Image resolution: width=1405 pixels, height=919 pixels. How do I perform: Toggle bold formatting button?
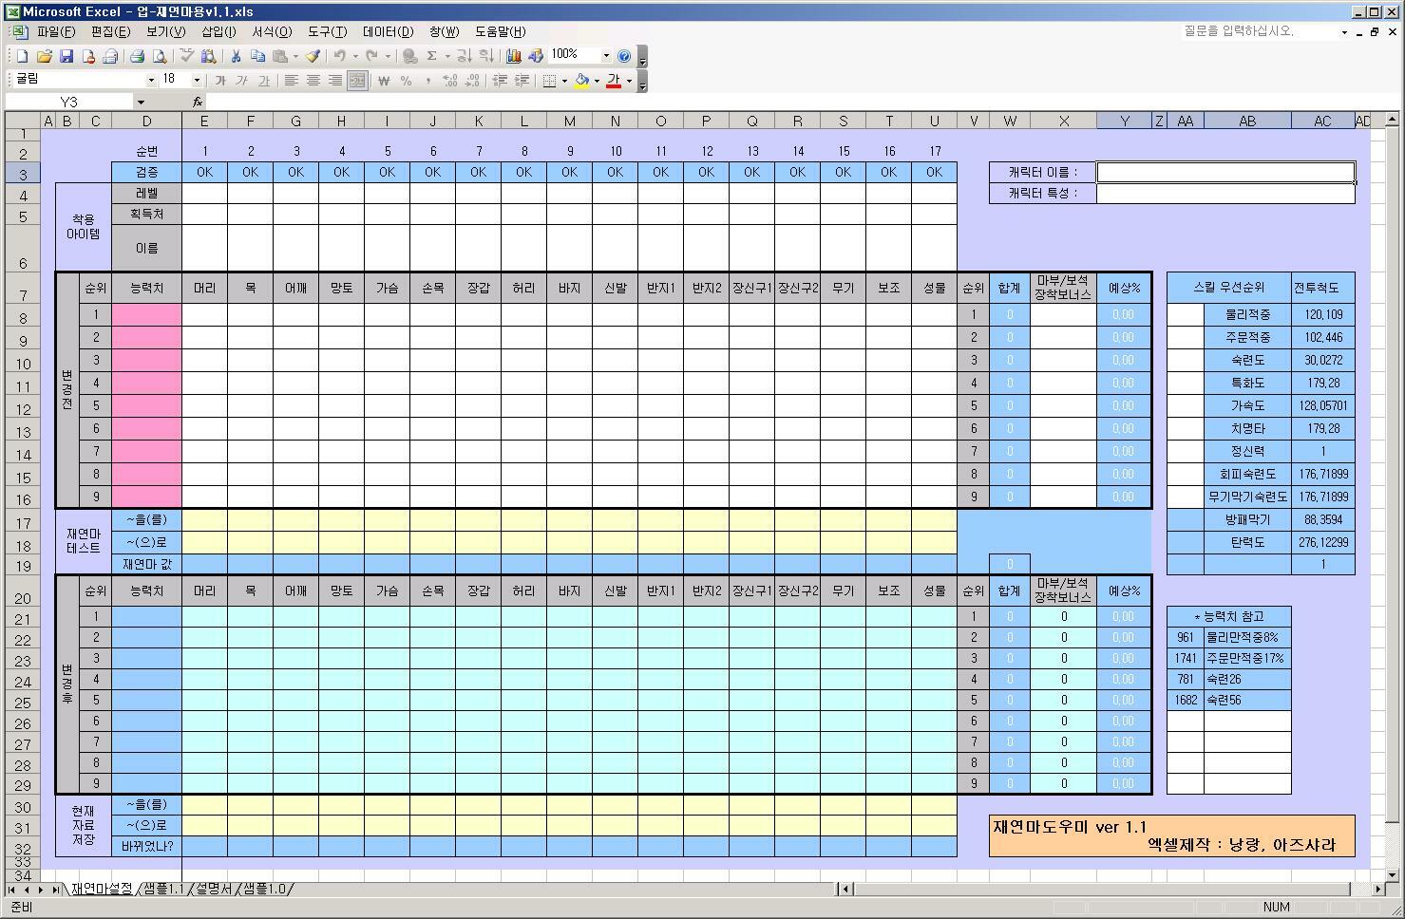[x=220, y=81]
